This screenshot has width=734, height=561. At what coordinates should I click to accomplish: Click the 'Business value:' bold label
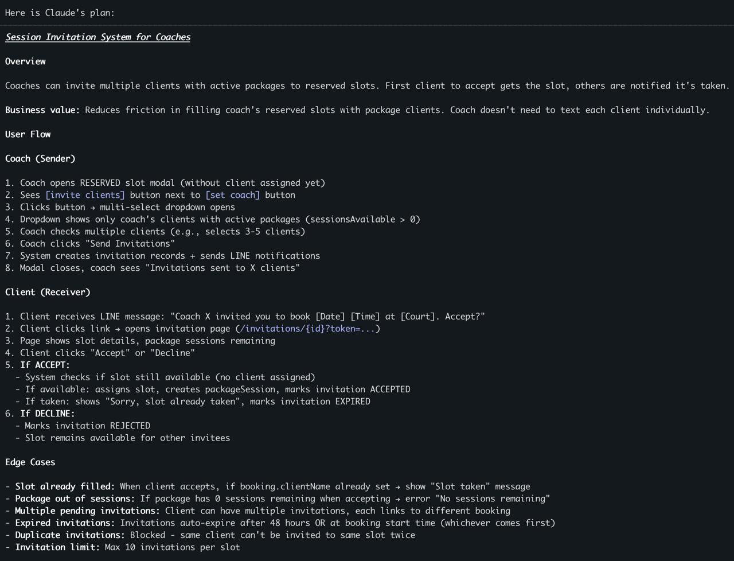click(x=42, y=110)
